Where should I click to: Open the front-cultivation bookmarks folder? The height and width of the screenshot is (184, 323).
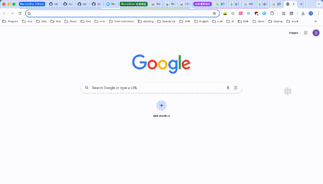122,22
